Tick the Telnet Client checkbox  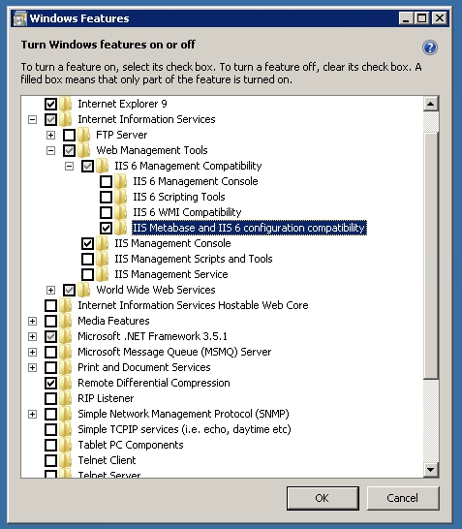pos(51,460)
